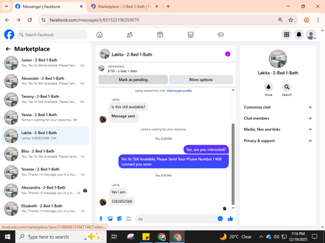Bookmark this page with star icon
Viewport: 325px width, 243px height.
click(291, 20)
